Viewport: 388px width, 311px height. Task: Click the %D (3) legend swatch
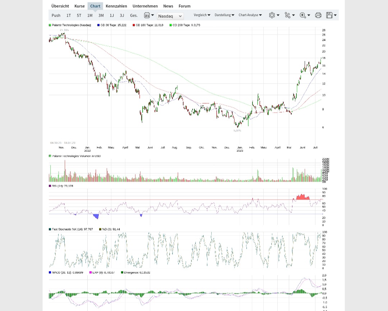[x=100, y=229]
